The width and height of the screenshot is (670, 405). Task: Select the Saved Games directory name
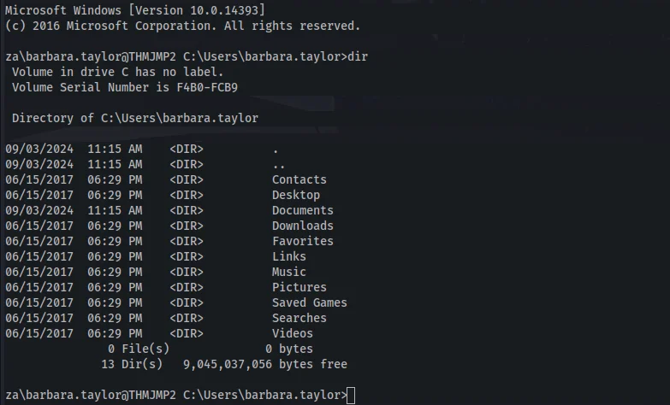pos(310,302)
